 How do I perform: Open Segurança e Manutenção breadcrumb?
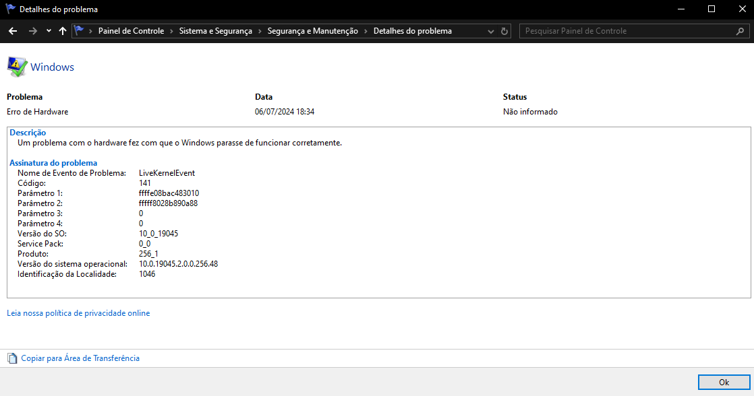click(x=312, y=31)
